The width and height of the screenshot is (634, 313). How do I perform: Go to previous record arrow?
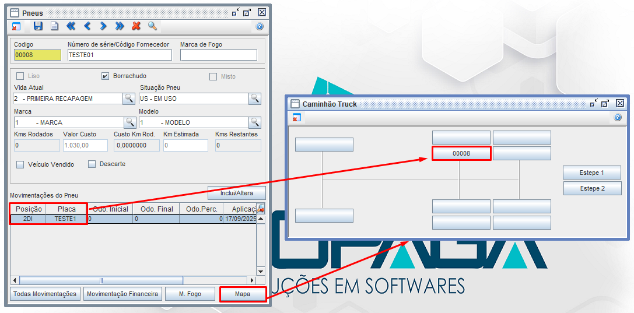point(87,26)
